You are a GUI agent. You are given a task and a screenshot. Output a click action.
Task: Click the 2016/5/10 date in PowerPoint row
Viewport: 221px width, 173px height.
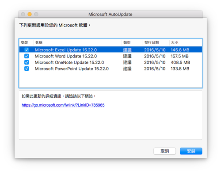pyautogui.click(x=155, y=69)
